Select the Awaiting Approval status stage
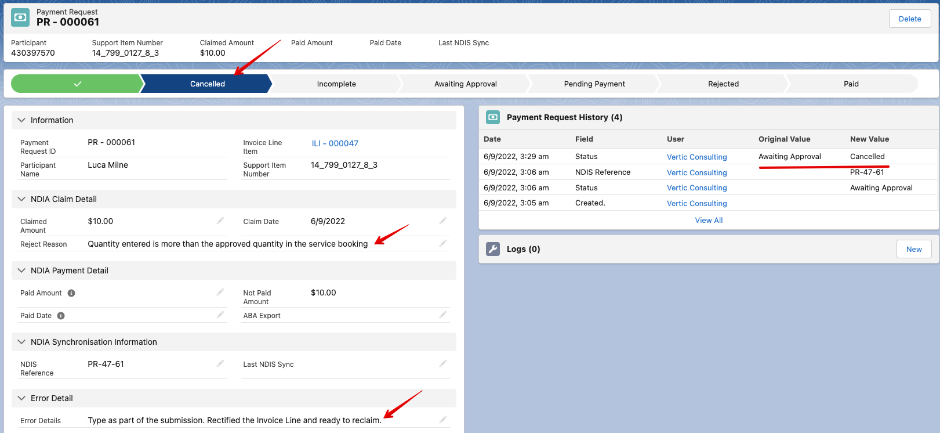 [465, 84]
